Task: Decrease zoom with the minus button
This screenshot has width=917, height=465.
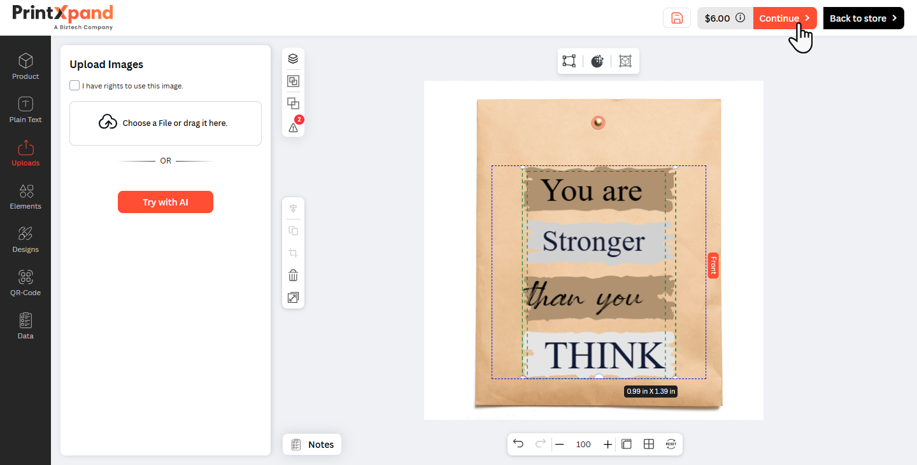Action: (559, 444)
